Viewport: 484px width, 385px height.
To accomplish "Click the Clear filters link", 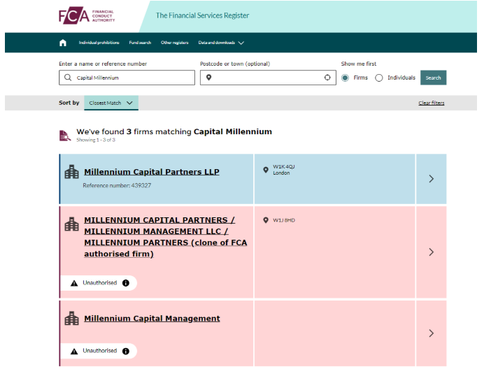I will [431, 103].
